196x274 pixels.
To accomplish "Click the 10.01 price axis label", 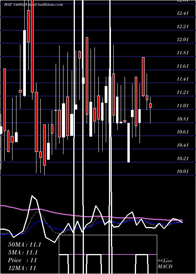I will click(183, 171).
